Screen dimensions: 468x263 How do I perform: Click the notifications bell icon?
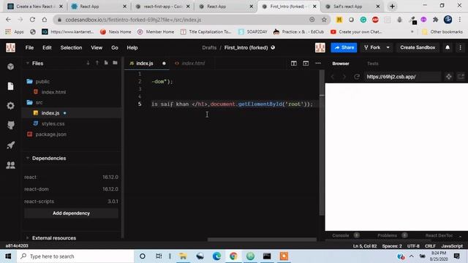point(448,47)
